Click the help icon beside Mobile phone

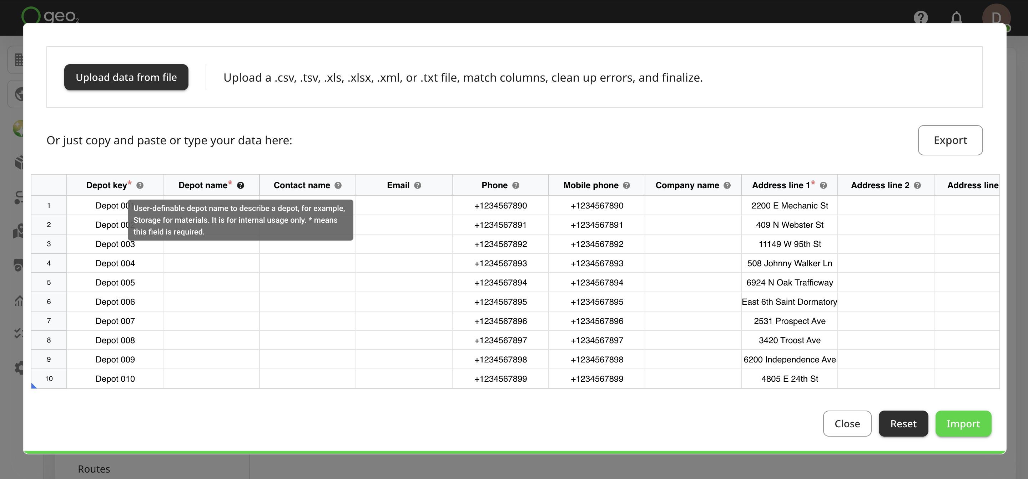(x=626, y=185)
